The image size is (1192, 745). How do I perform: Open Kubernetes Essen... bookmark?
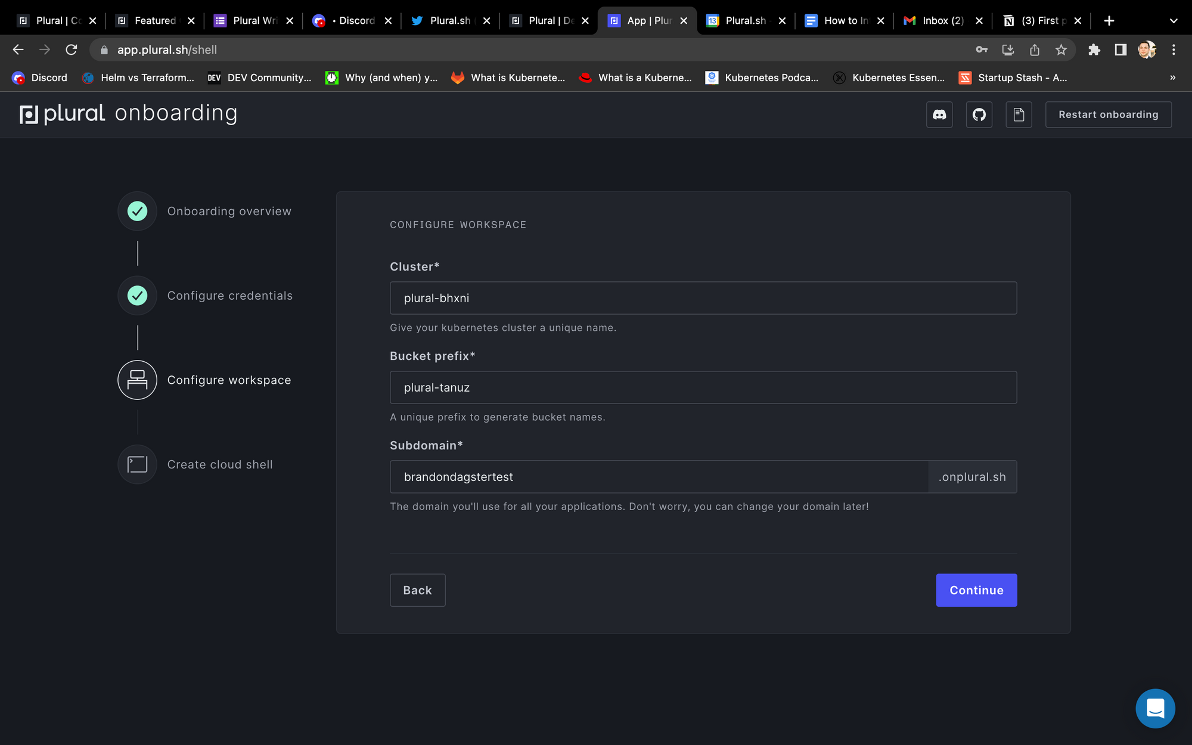point(889,77)
